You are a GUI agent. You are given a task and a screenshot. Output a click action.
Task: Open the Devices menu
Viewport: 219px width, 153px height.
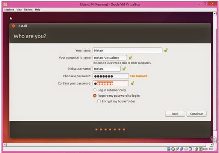coord(28,10)
